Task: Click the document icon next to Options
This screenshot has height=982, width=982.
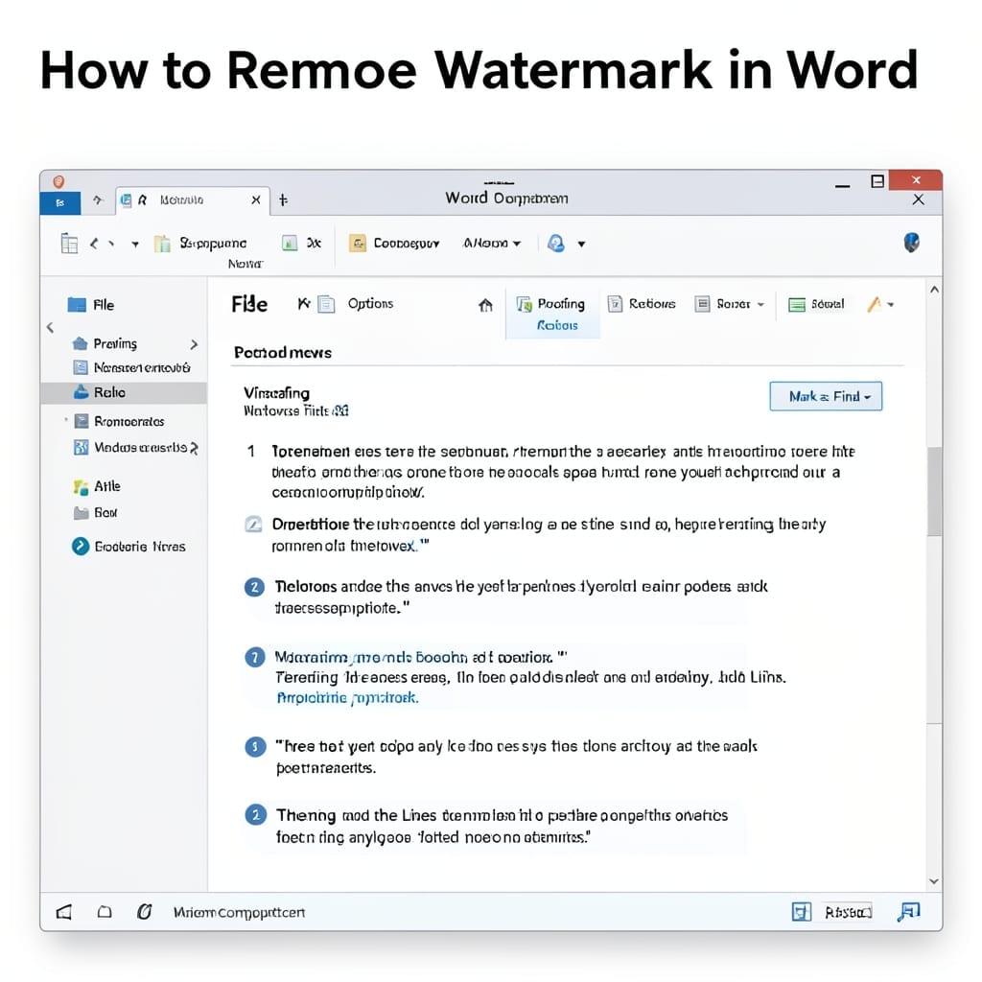Action: pos(326,304)
